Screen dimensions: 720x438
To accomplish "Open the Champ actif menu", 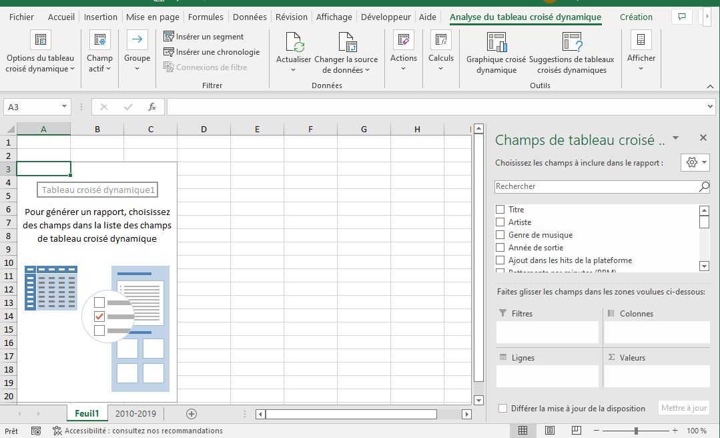I will coord(99,51).
